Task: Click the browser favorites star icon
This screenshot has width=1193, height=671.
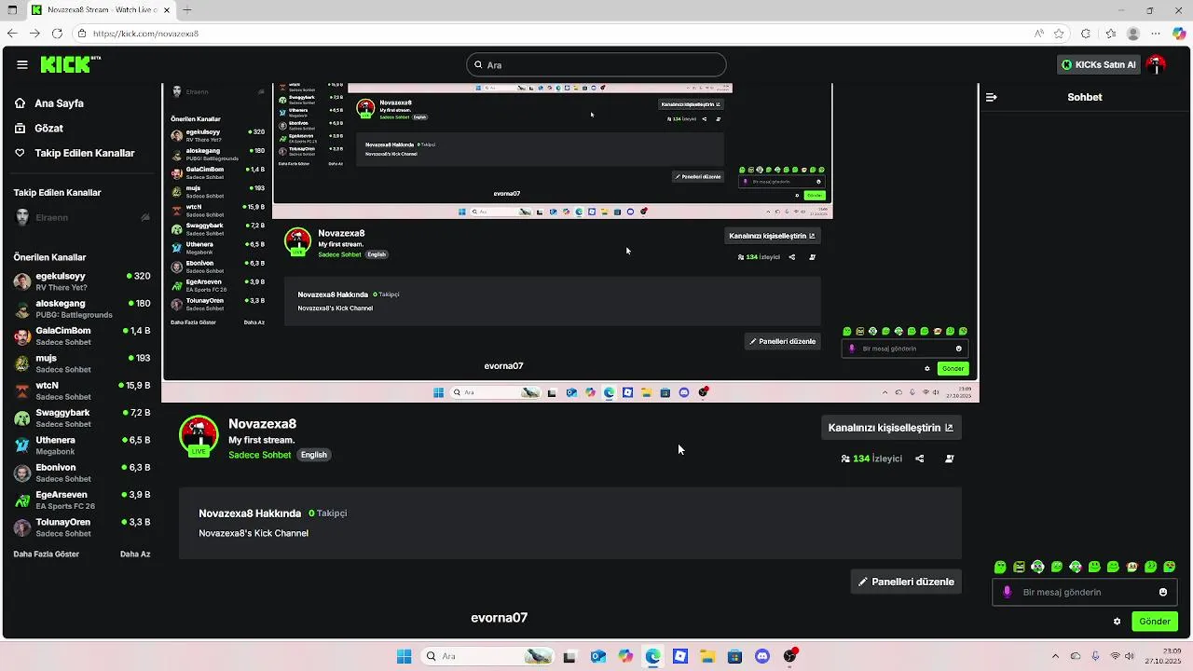Action: [x=1059, y=34]
